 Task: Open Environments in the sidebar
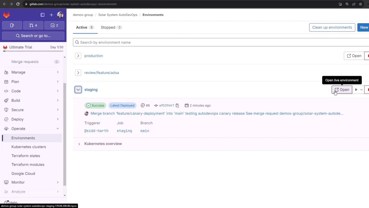32,138
